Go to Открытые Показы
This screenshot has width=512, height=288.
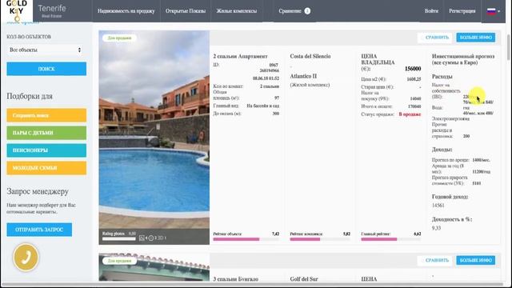pyautogui.click(x=186, y=11)
